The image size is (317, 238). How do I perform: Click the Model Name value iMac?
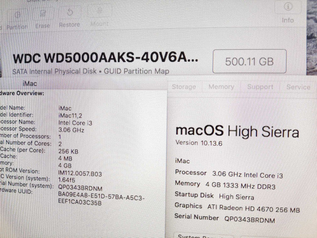(x=65, y=108)
